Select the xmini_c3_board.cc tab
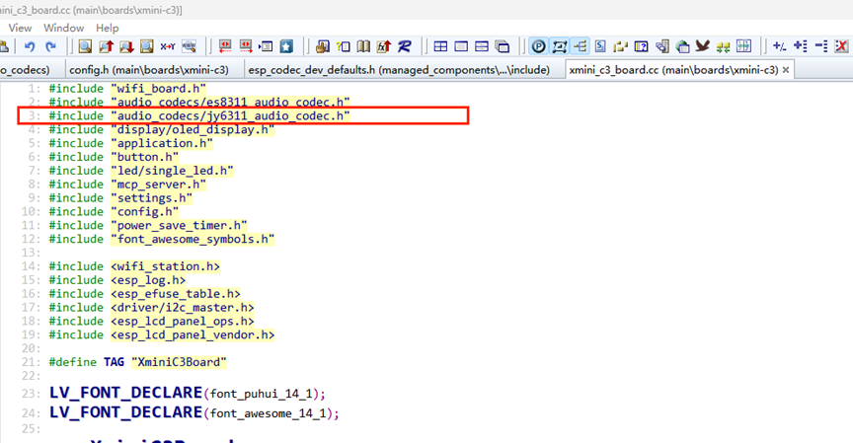 673,70
